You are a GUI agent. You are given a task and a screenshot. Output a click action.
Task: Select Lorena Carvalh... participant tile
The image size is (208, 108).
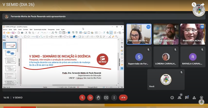(166, 57)
